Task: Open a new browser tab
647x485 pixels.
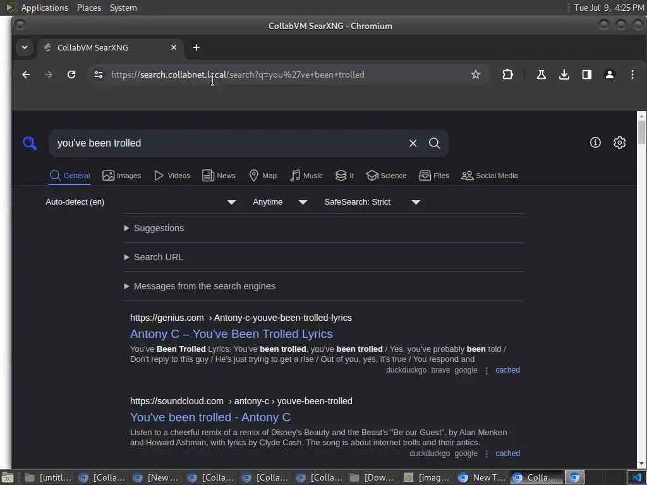Action: (197, 47)
